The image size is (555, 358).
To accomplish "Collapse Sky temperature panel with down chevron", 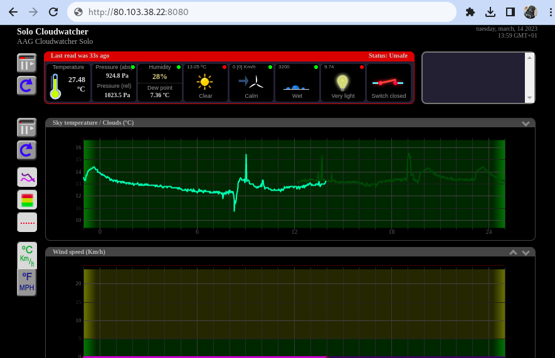I will [x=526, y=124].
